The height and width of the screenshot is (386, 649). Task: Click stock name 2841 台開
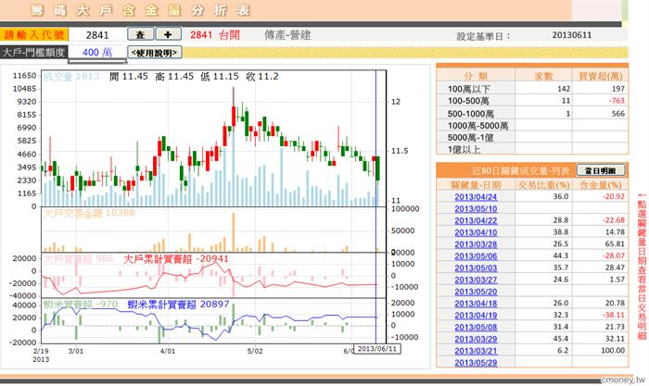coord(215,35)
